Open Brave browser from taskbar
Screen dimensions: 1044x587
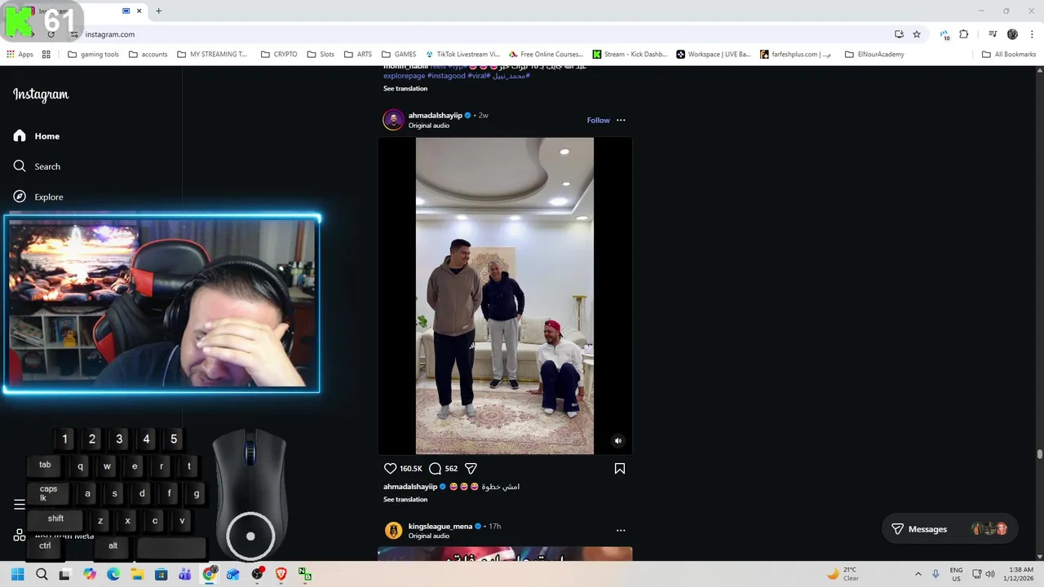pyautogui.click(x=281, y=575)
